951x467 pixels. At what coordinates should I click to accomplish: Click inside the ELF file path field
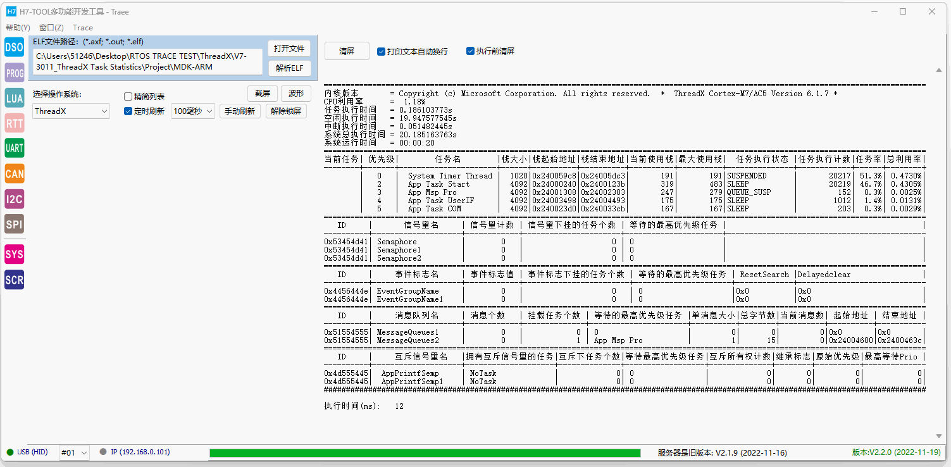[x=147, y=62]
